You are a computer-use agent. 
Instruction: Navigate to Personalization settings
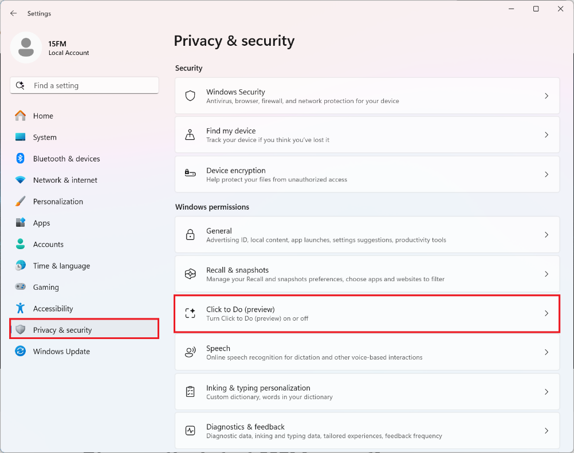coord(58,202)
